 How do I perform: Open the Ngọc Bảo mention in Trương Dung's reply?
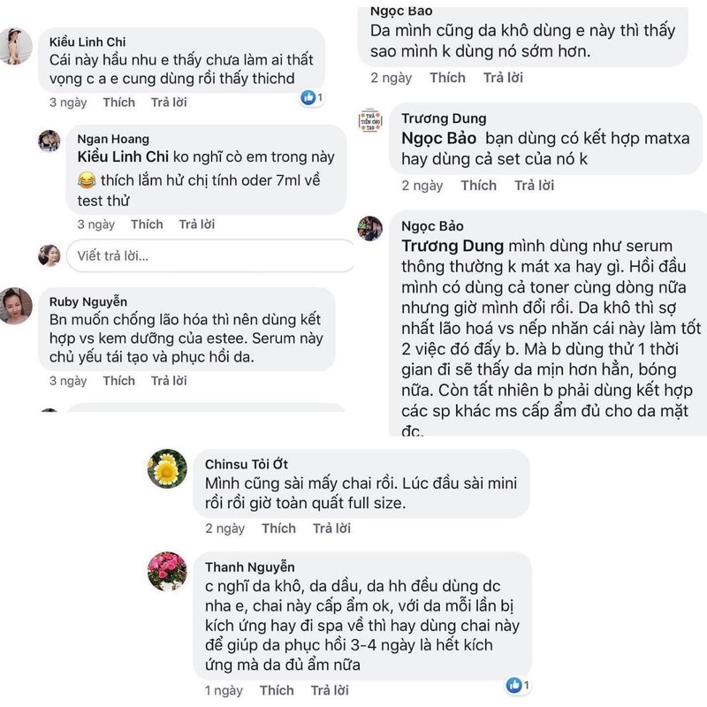[438, 139]
